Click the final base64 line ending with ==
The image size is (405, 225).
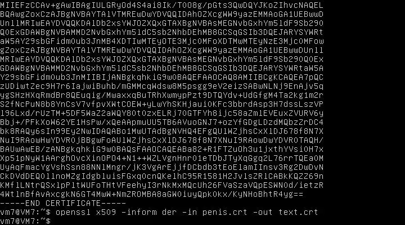pyautogui.click(x=152, y=194)
